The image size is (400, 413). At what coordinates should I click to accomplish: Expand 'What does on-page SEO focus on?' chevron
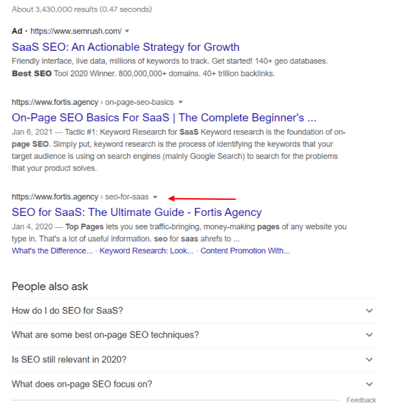[369, 384]
